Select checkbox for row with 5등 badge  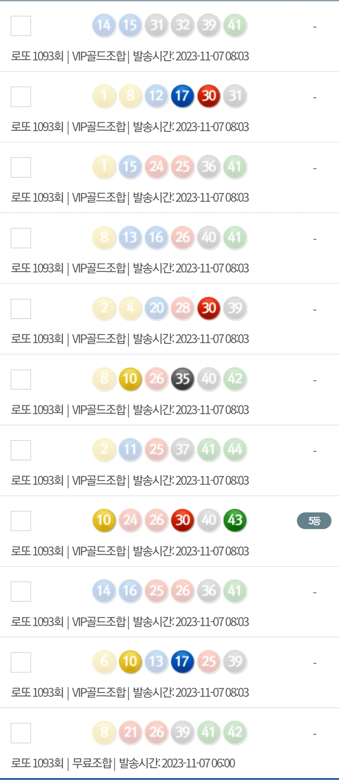coord(21,521)
